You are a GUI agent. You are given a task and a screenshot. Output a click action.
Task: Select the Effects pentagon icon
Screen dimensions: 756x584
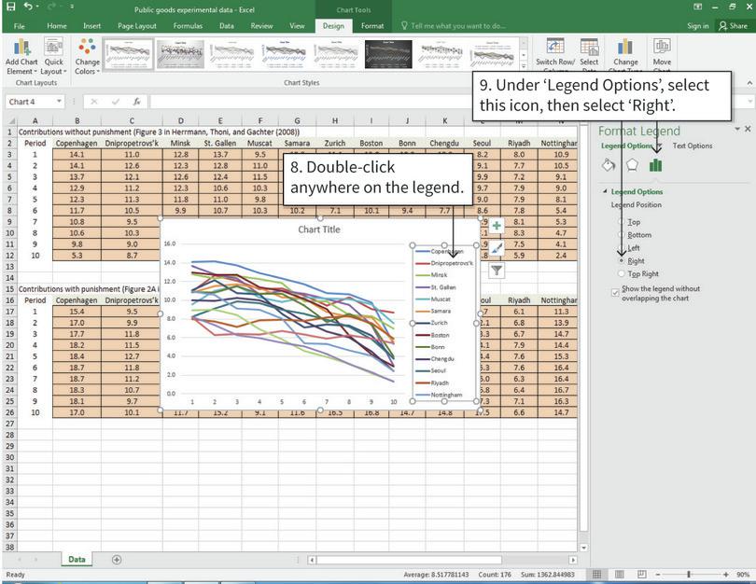point(632,165)
